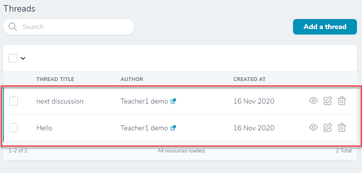Delete the 'Hello' thread with trash icon
Screen dimensions: 362x173
[342, 128]
